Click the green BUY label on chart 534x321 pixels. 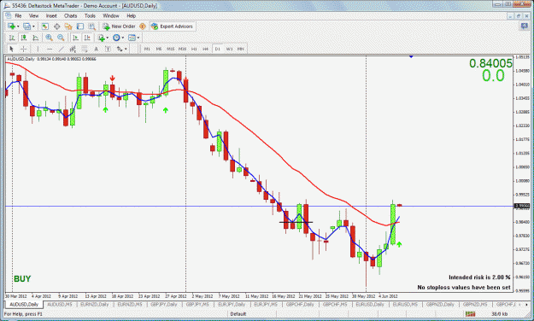(x=22, y=279)
